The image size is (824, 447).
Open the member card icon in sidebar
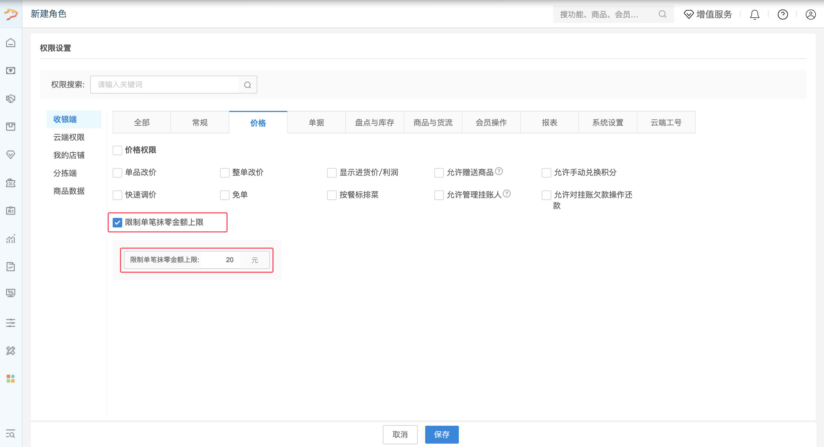coord(11,211)
